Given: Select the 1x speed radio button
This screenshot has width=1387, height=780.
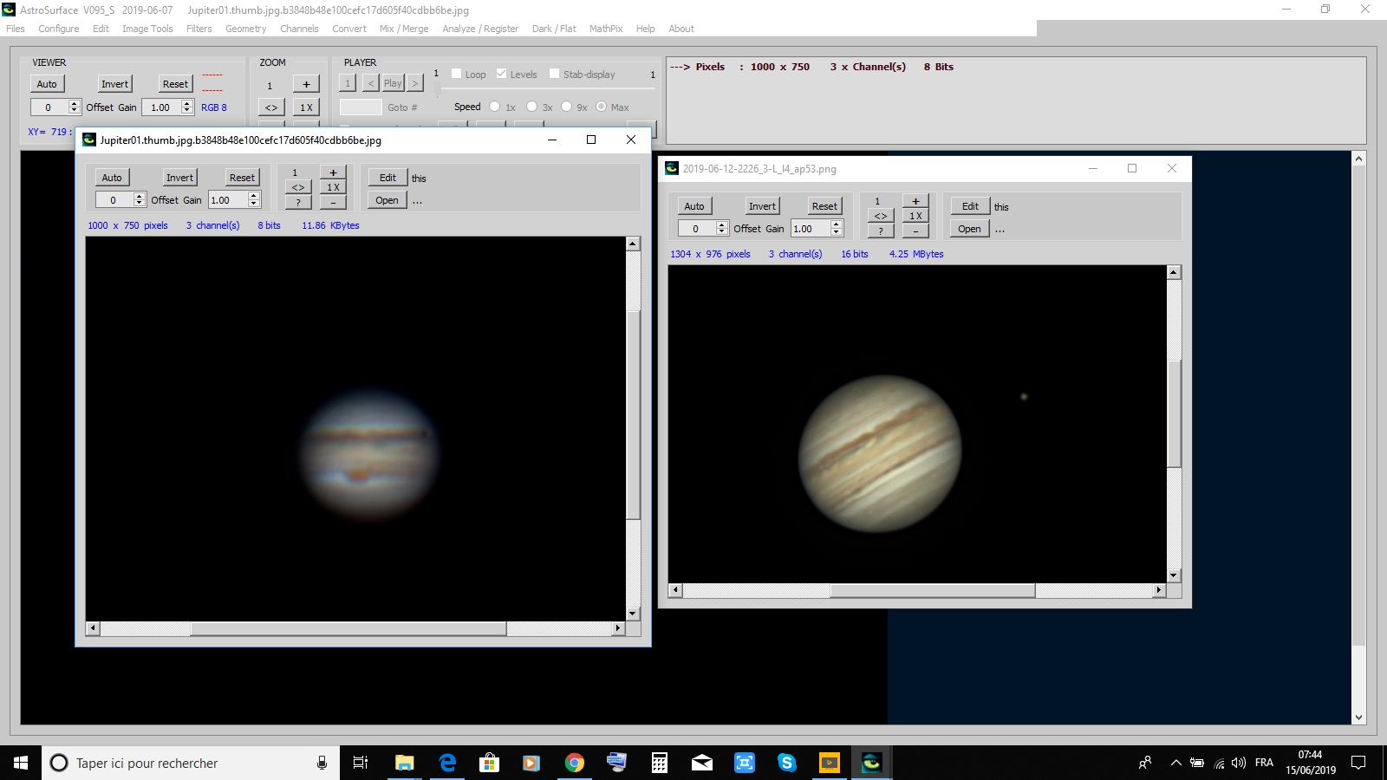Looking at the screenshot, I should click(x=495, y=107).
